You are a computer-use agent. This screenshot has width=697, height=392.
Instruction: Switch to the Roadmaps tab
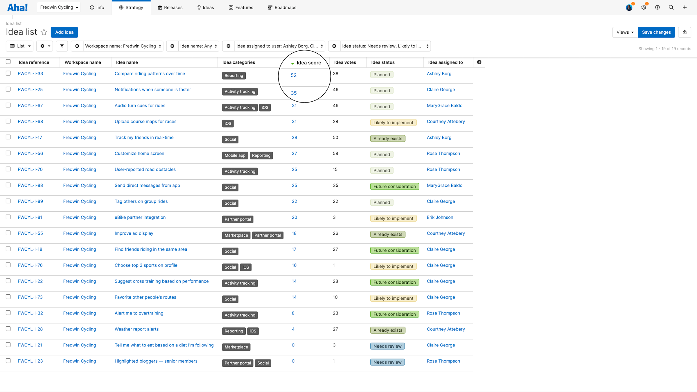click(x=282, y=7)
